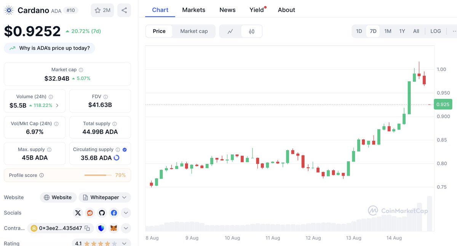Viewport: 457px width, 246px height.
Task: Click the 45B ADA max supply value
Action: coord(35,158)
